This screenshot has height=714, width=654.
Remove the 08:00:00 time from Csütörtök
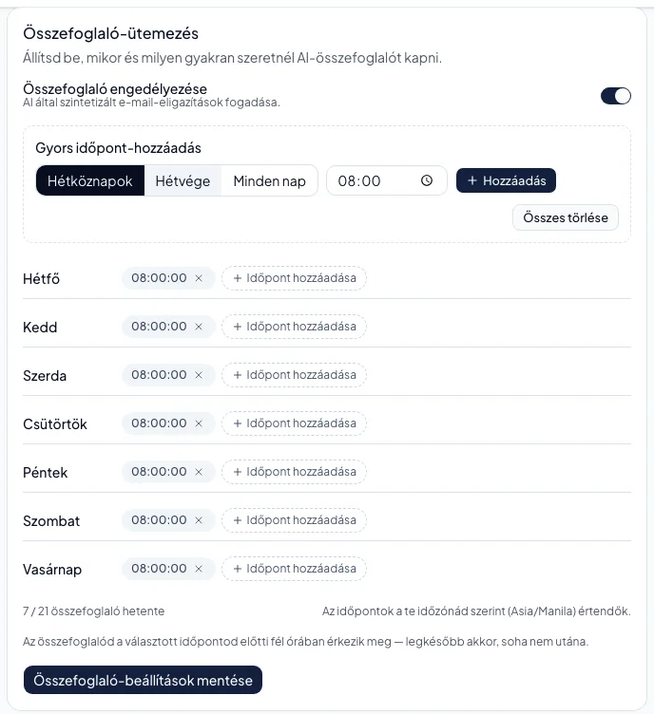(199, 423)
